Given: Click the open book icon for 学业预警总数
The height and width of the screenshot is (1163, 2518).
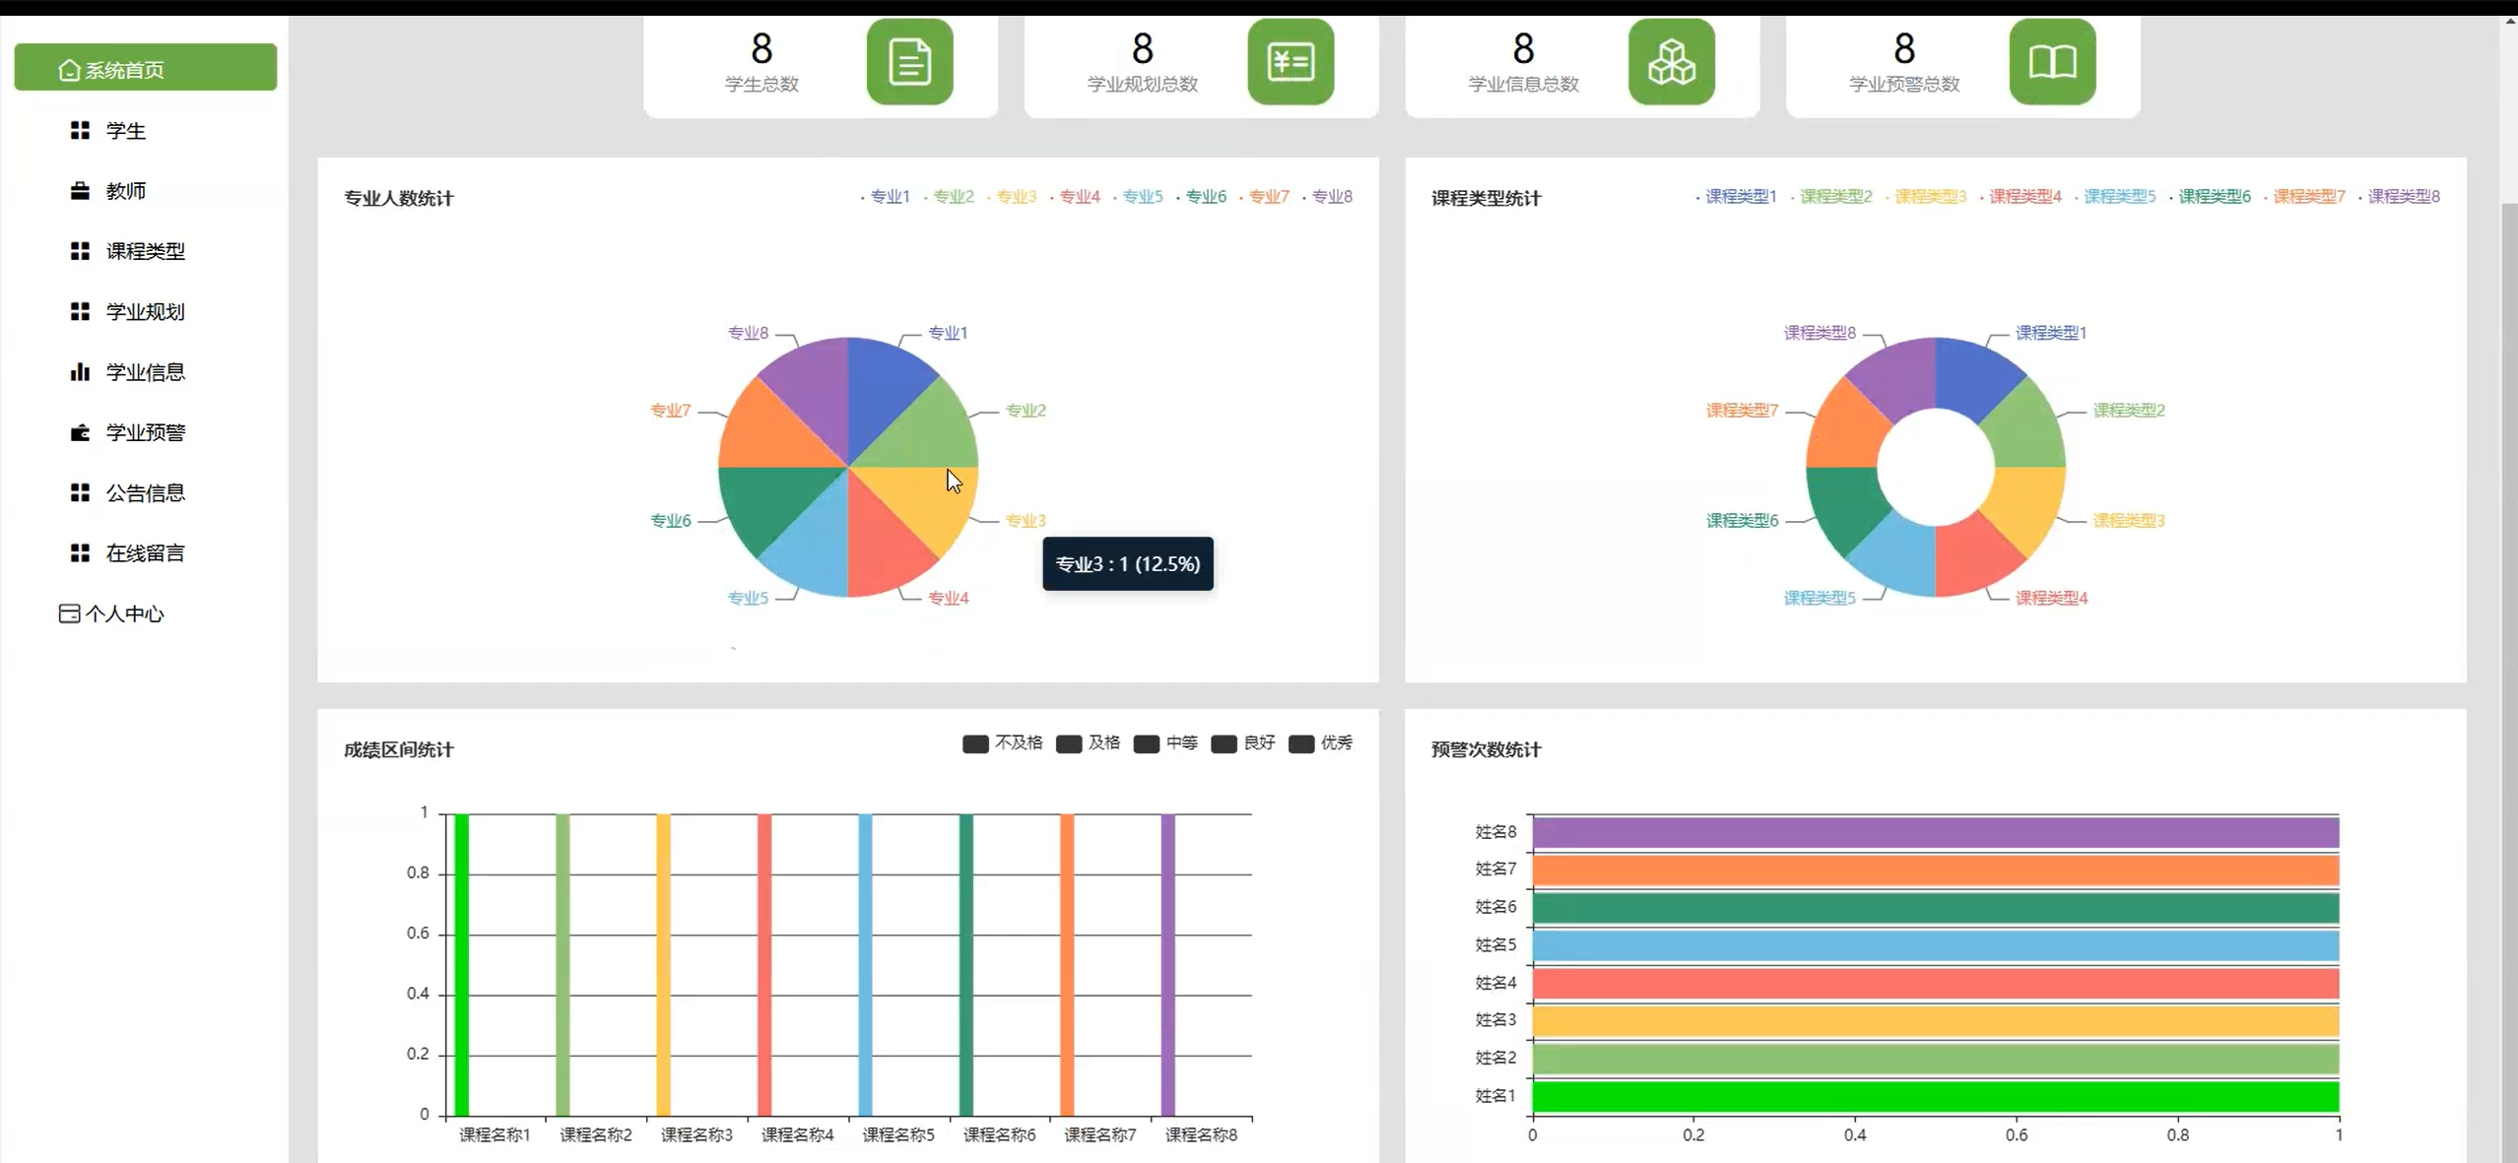Looking at the screenshot, I should tap(2051, 62).
